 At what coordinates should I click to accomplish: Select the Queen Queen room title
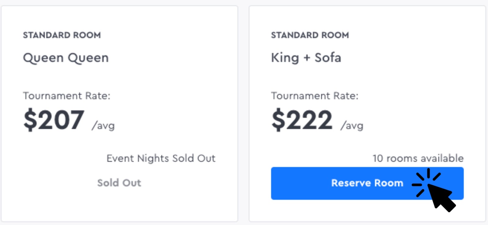[x=66, y=58]
